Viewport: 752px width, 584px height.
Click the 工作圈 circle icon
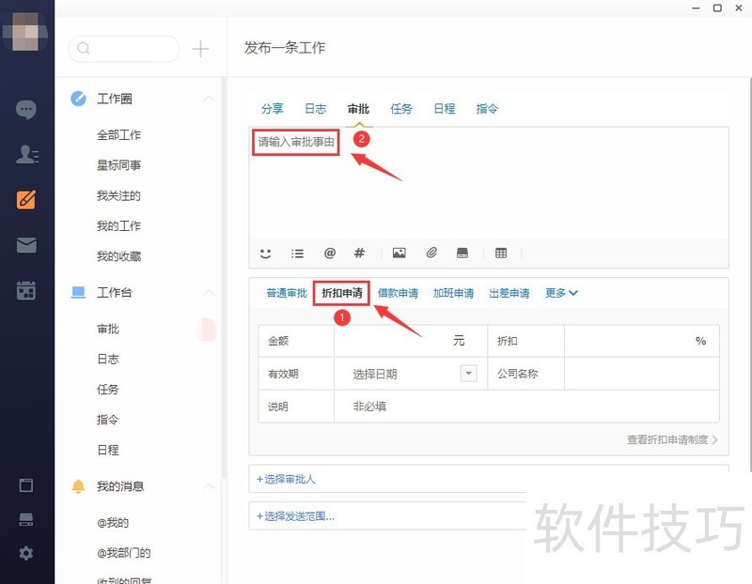tap(78, 99)
